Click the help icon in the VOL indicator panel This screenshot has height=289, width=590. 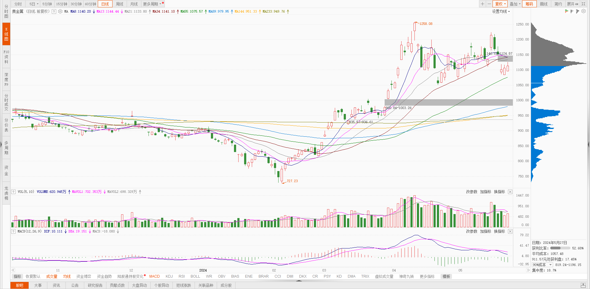pyautogui.click(x=13, y=192)
